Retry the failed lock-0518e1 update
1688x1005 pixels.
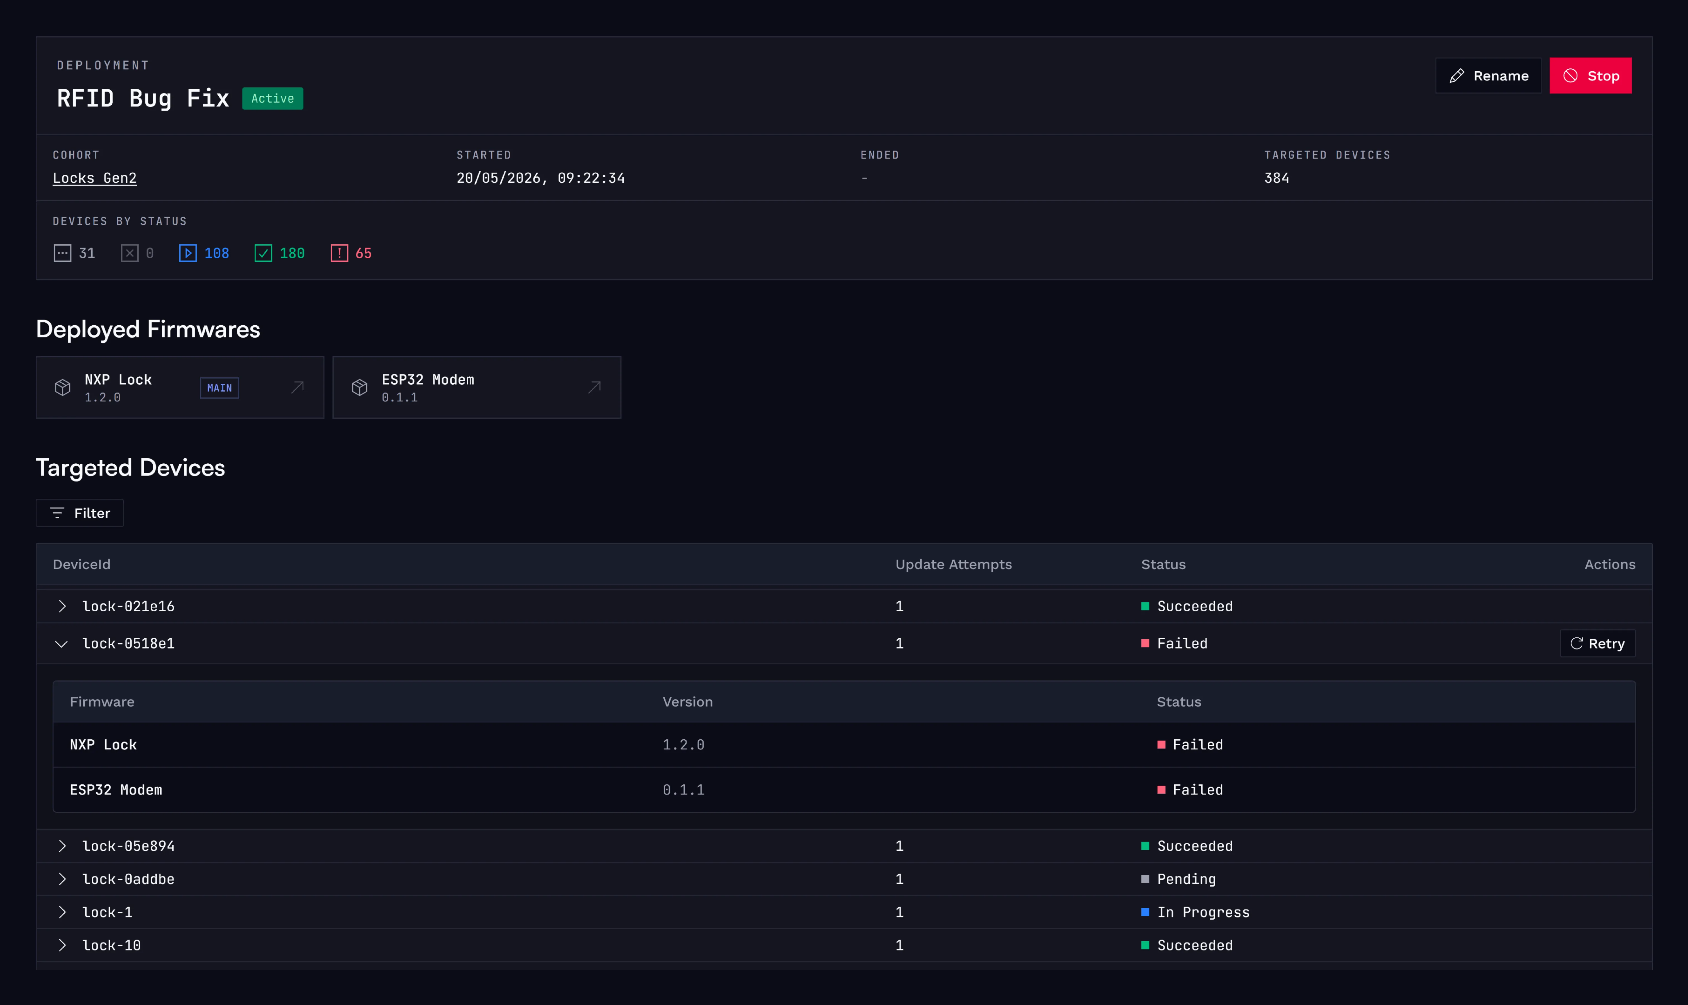tap(1597, 643)
